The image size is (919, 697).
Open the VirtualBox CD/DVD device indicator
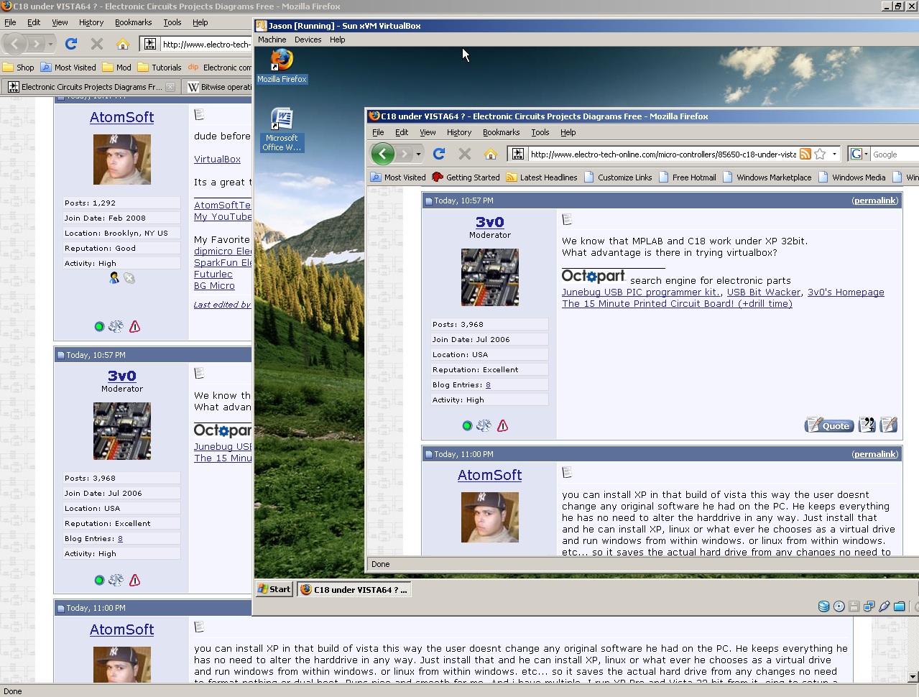839,606
